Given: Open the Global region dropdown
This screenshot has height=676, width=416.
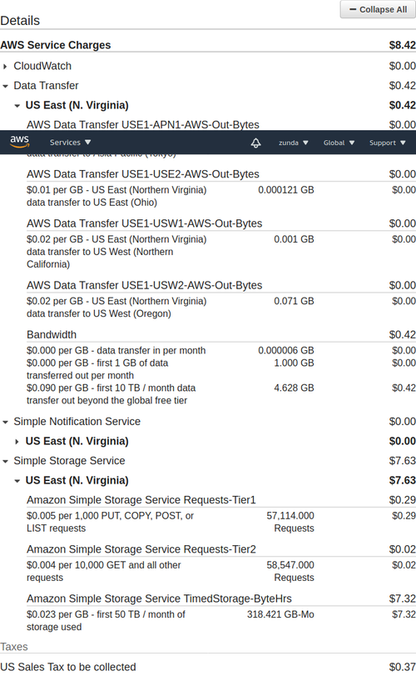Looking at the screenshot, I should (339, 143).
